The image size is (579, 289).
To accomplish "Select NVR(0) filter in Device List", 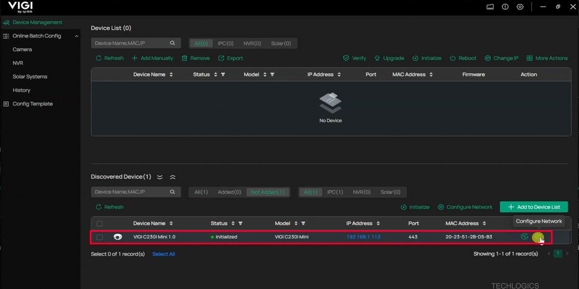I will [252, 43].
